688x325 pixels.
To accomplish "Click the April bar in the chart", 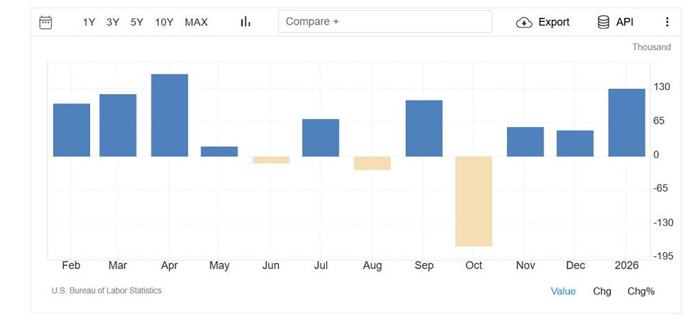I will tap(169, 115).
